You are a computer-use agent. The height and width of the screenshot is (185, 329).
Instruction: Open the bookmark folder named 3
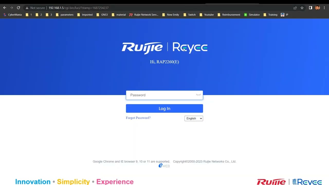49,15
